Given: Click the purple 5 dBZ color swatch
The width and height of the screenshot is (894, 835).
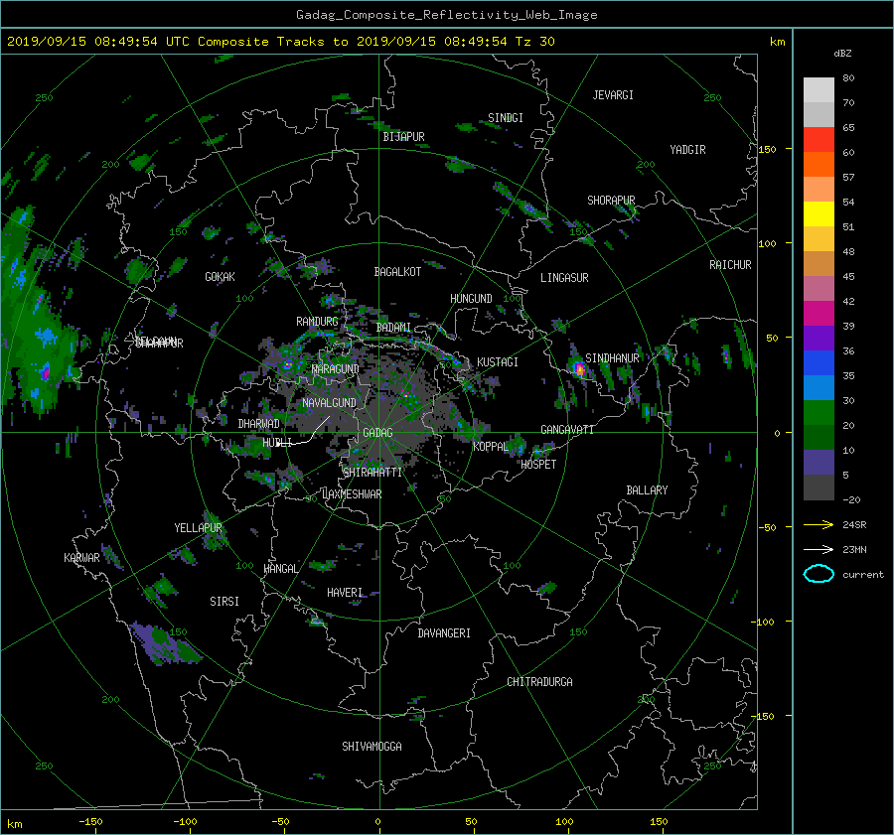Looking at the screenshot, I should click(819, 463).
